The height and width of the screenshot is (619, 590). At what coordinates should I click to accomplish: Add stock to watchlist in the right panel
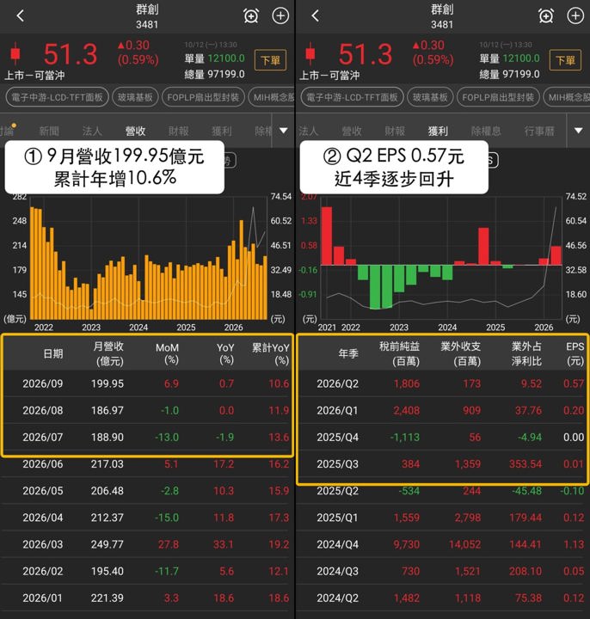[575, 16]
